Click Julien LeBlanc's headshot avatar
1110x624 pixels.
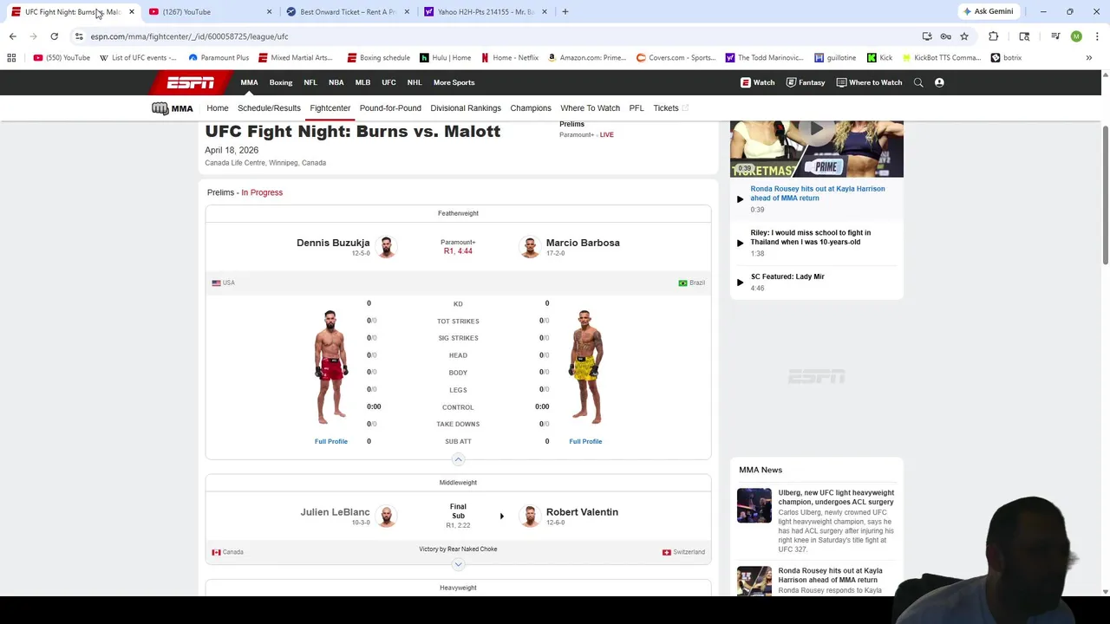(x=387, y=517)
